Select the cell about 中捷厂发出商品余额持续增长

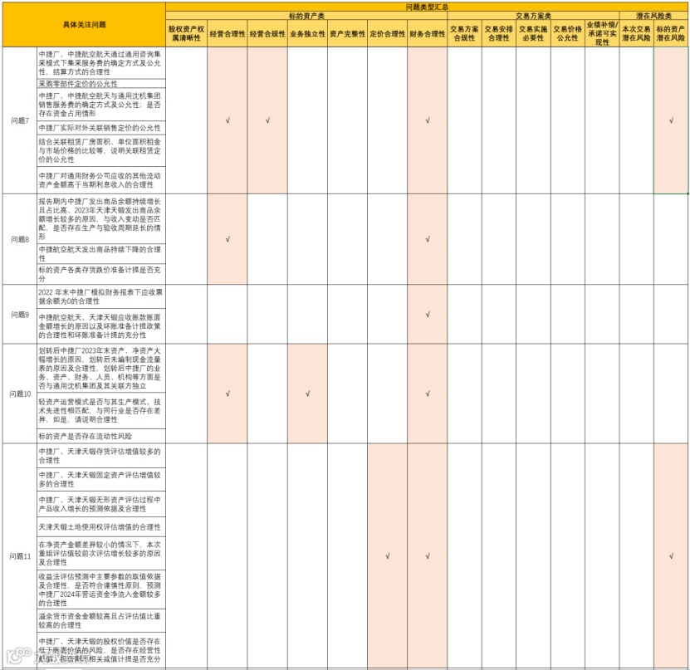click(101, 218)
